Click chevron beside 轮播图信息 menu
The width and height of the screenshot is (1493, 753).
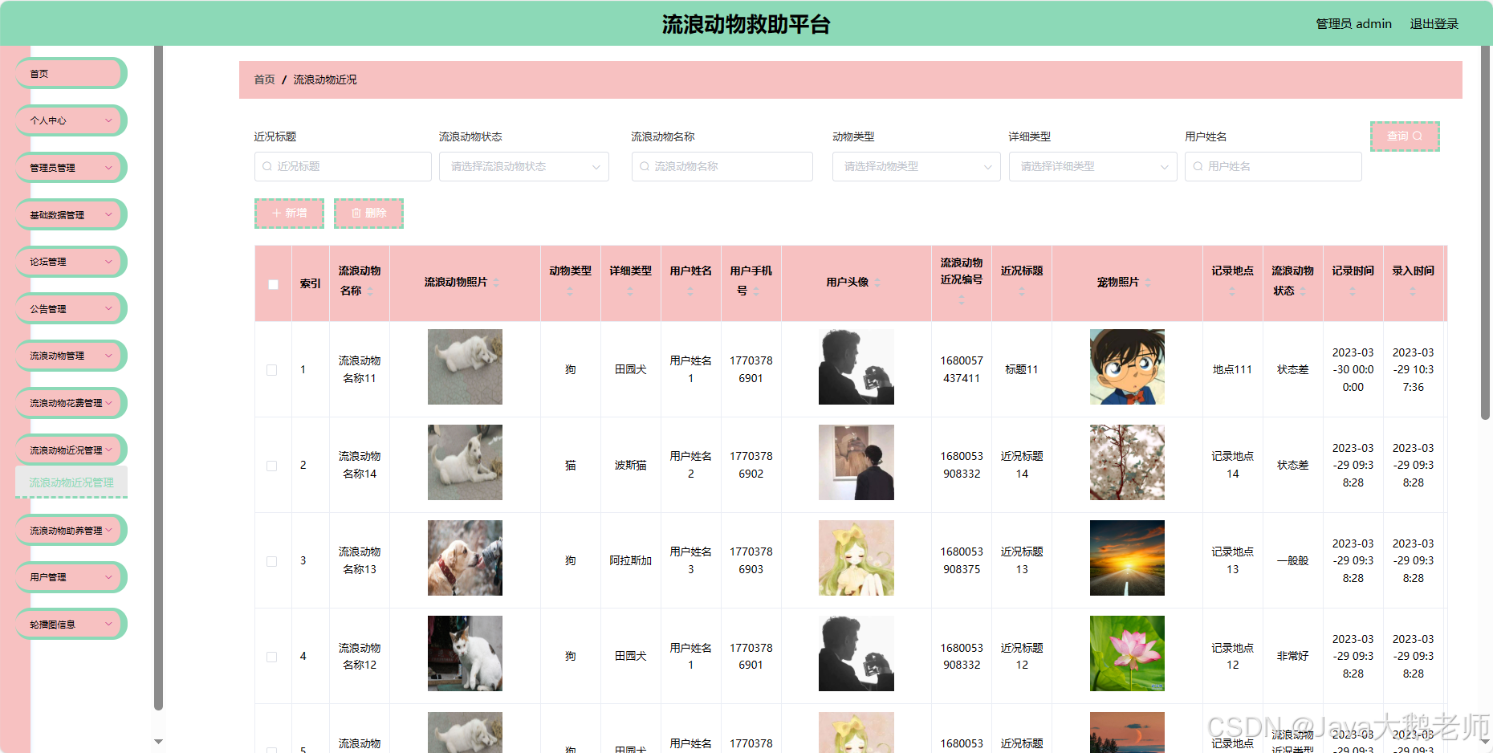coord(108,624)
